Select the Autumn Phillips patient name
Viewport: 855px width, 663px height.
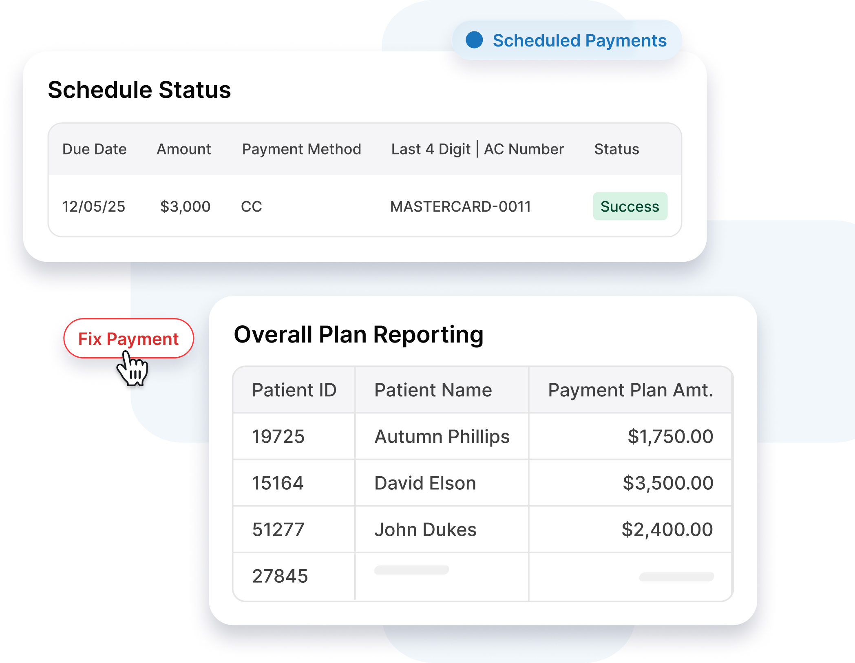point(442,437)
